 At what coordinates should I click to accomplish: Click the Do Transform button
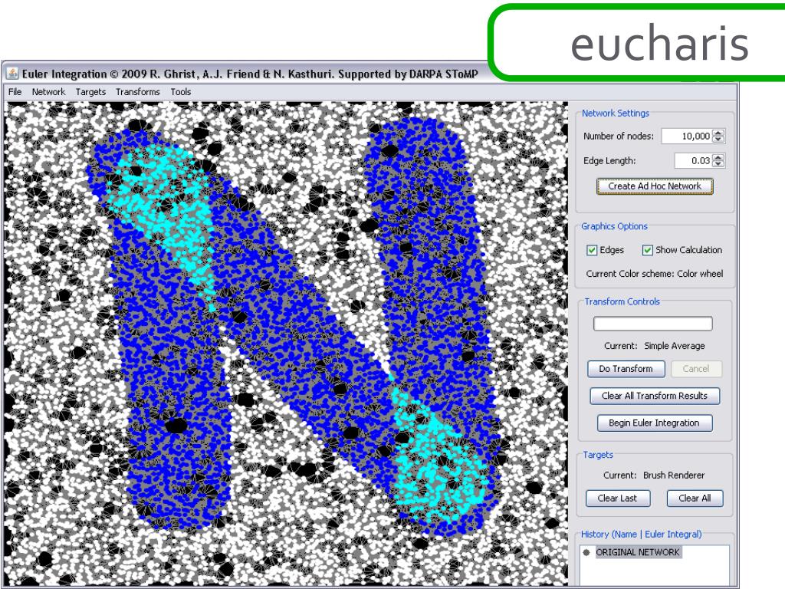pos(626,369)
